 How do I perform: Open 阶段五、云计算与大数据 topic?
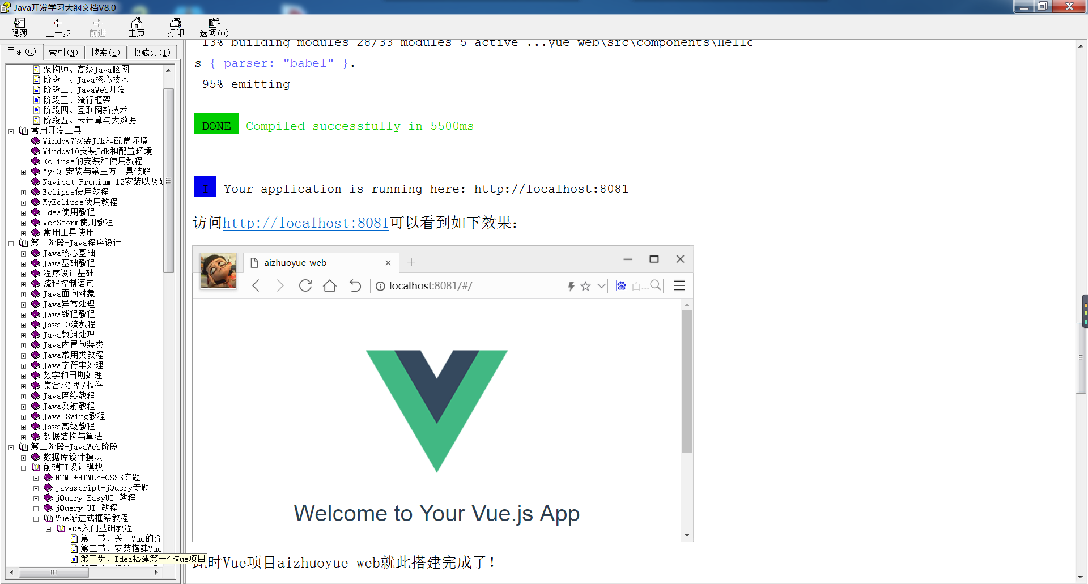pos(90,120)
